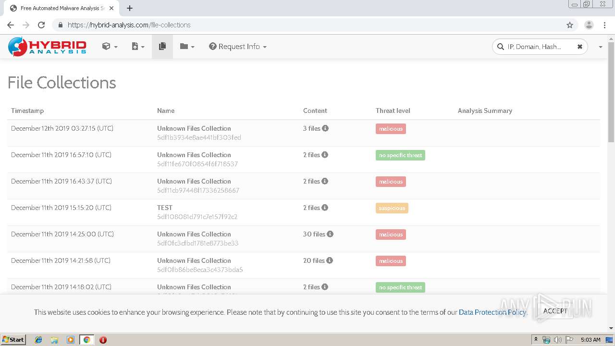Click the network tray icon
This screenshot has height=346, width=615.
546,340
